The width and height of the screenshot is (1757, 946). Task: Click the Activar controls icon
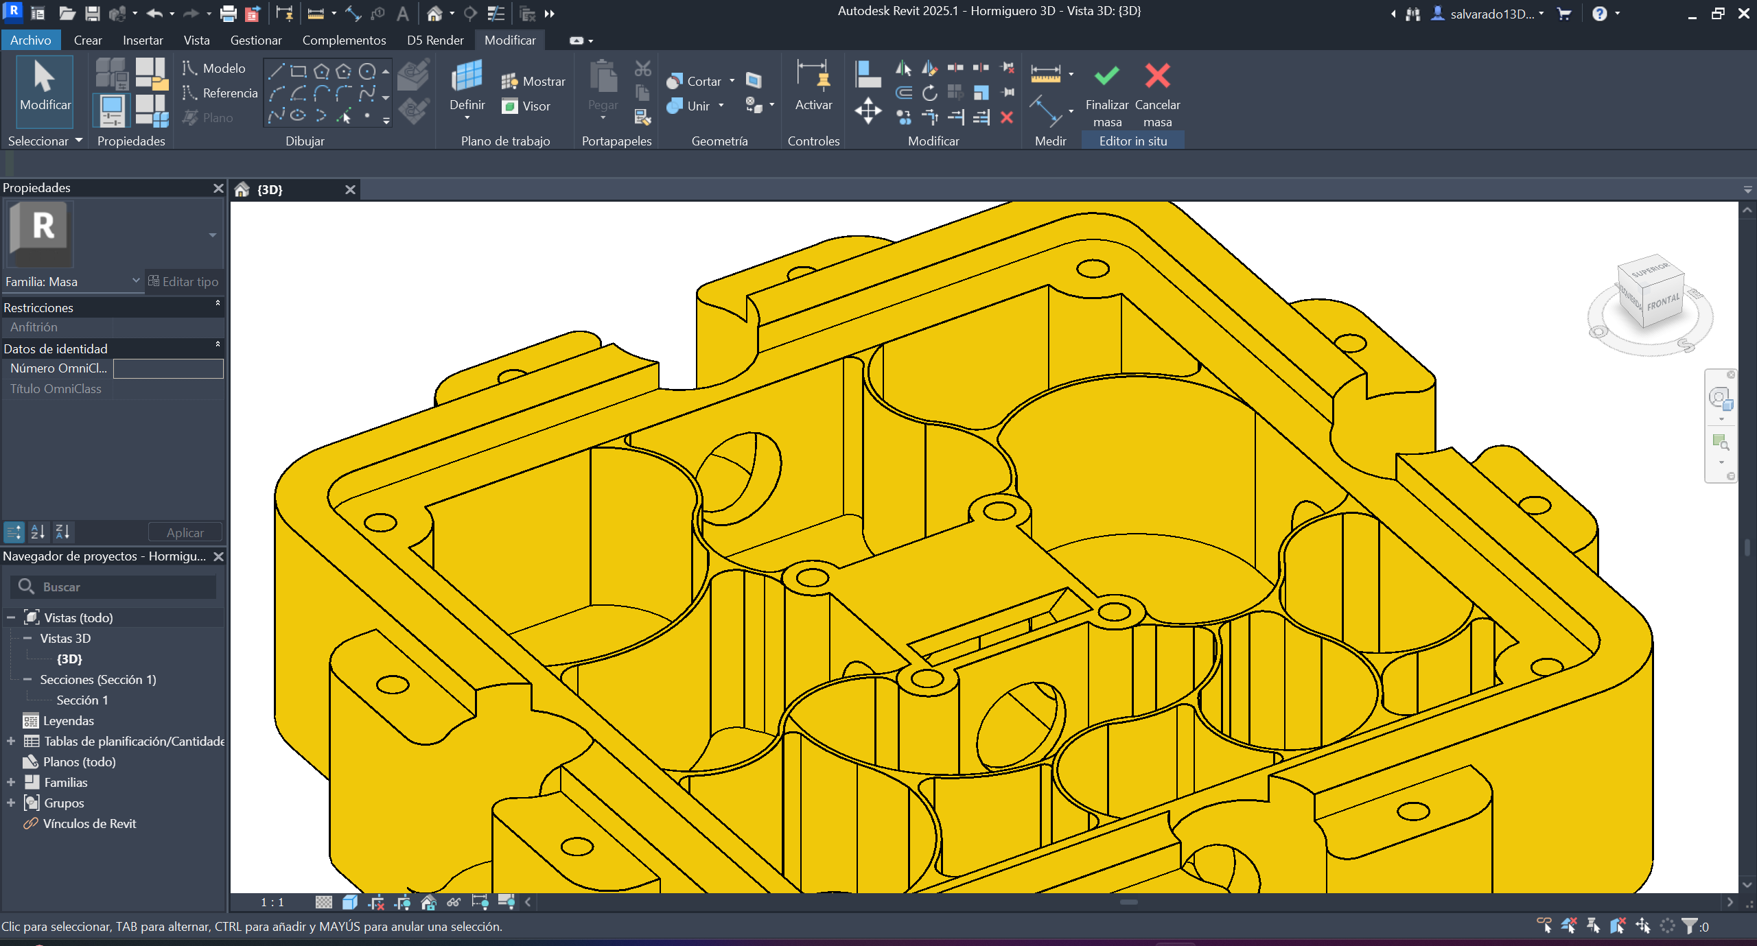813,76
